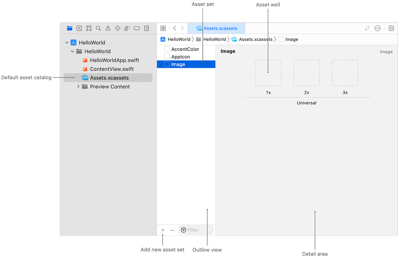Open the related items grid menu
This screenshot has width=398, height=258.
click(163, 28)
